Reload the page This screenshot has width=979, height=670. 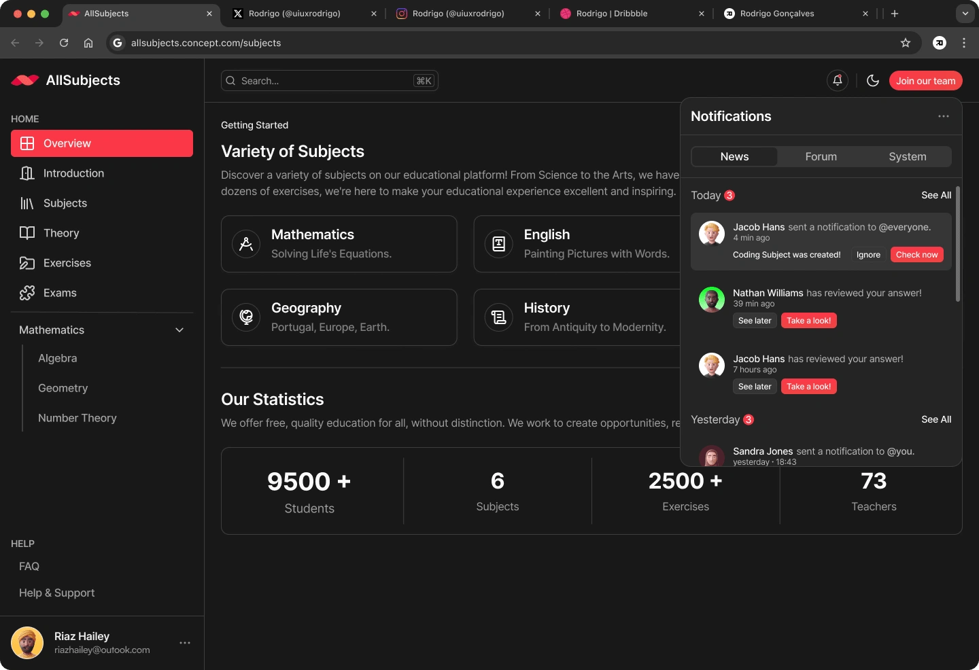click(64, 43)
